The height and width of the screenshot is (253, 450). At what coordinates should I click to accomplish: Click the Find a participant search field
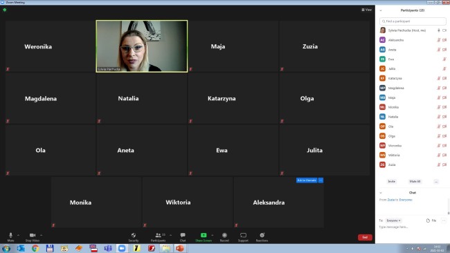coord(413,21)
